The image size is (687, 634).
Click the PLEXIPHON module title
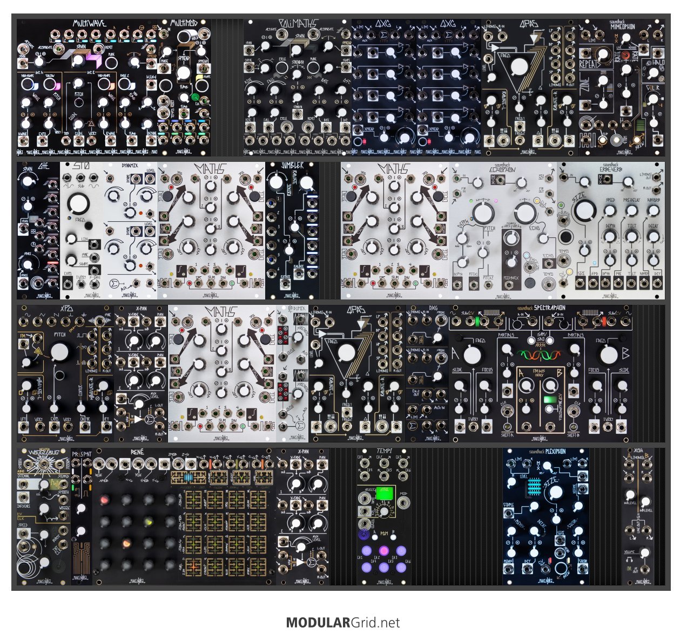[x=556, y=452]
